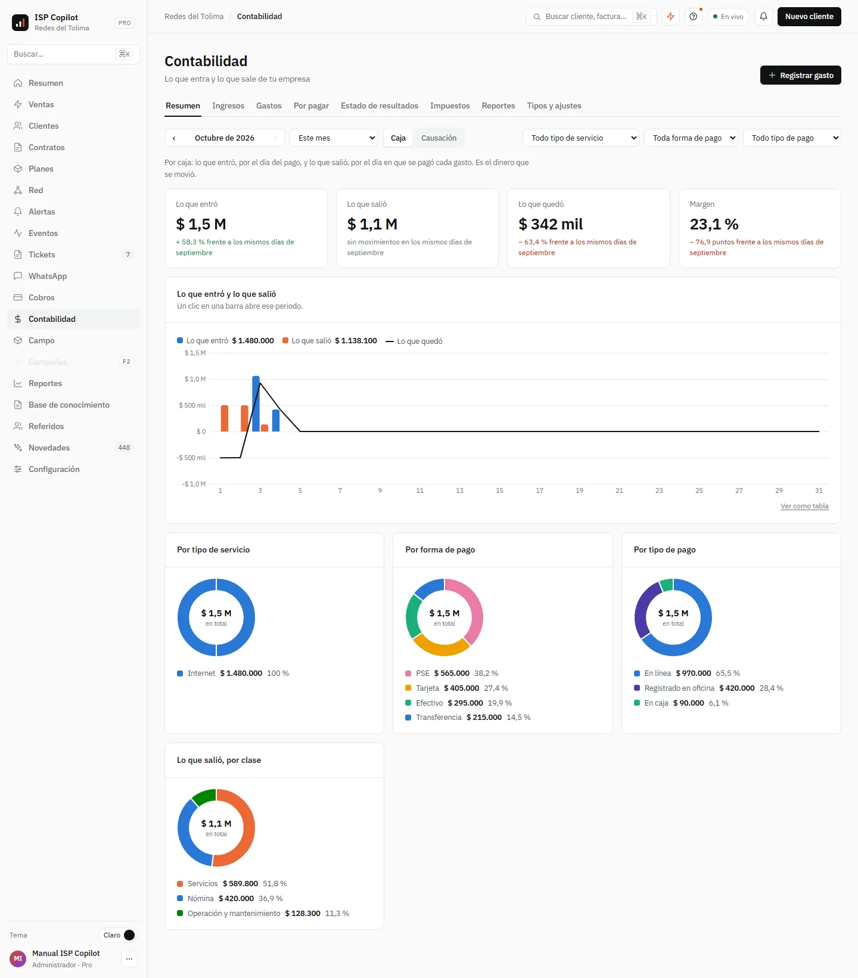Open the Este mes period dropdown
Viewport: 858px width, 978px height.
334,138
